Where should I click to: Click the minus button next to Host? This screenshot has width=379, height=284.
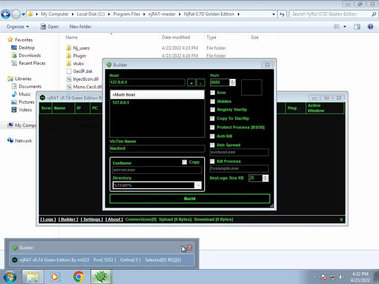pyautogui.click(x=201, y=83)
